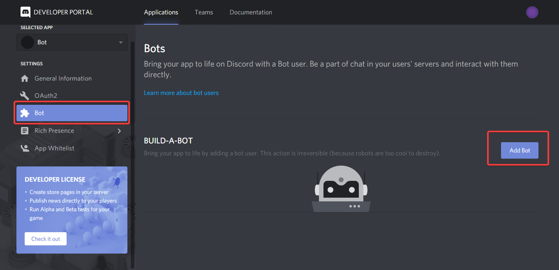
Task: Click the App Whitelist person icon
Action: point(25,148)
